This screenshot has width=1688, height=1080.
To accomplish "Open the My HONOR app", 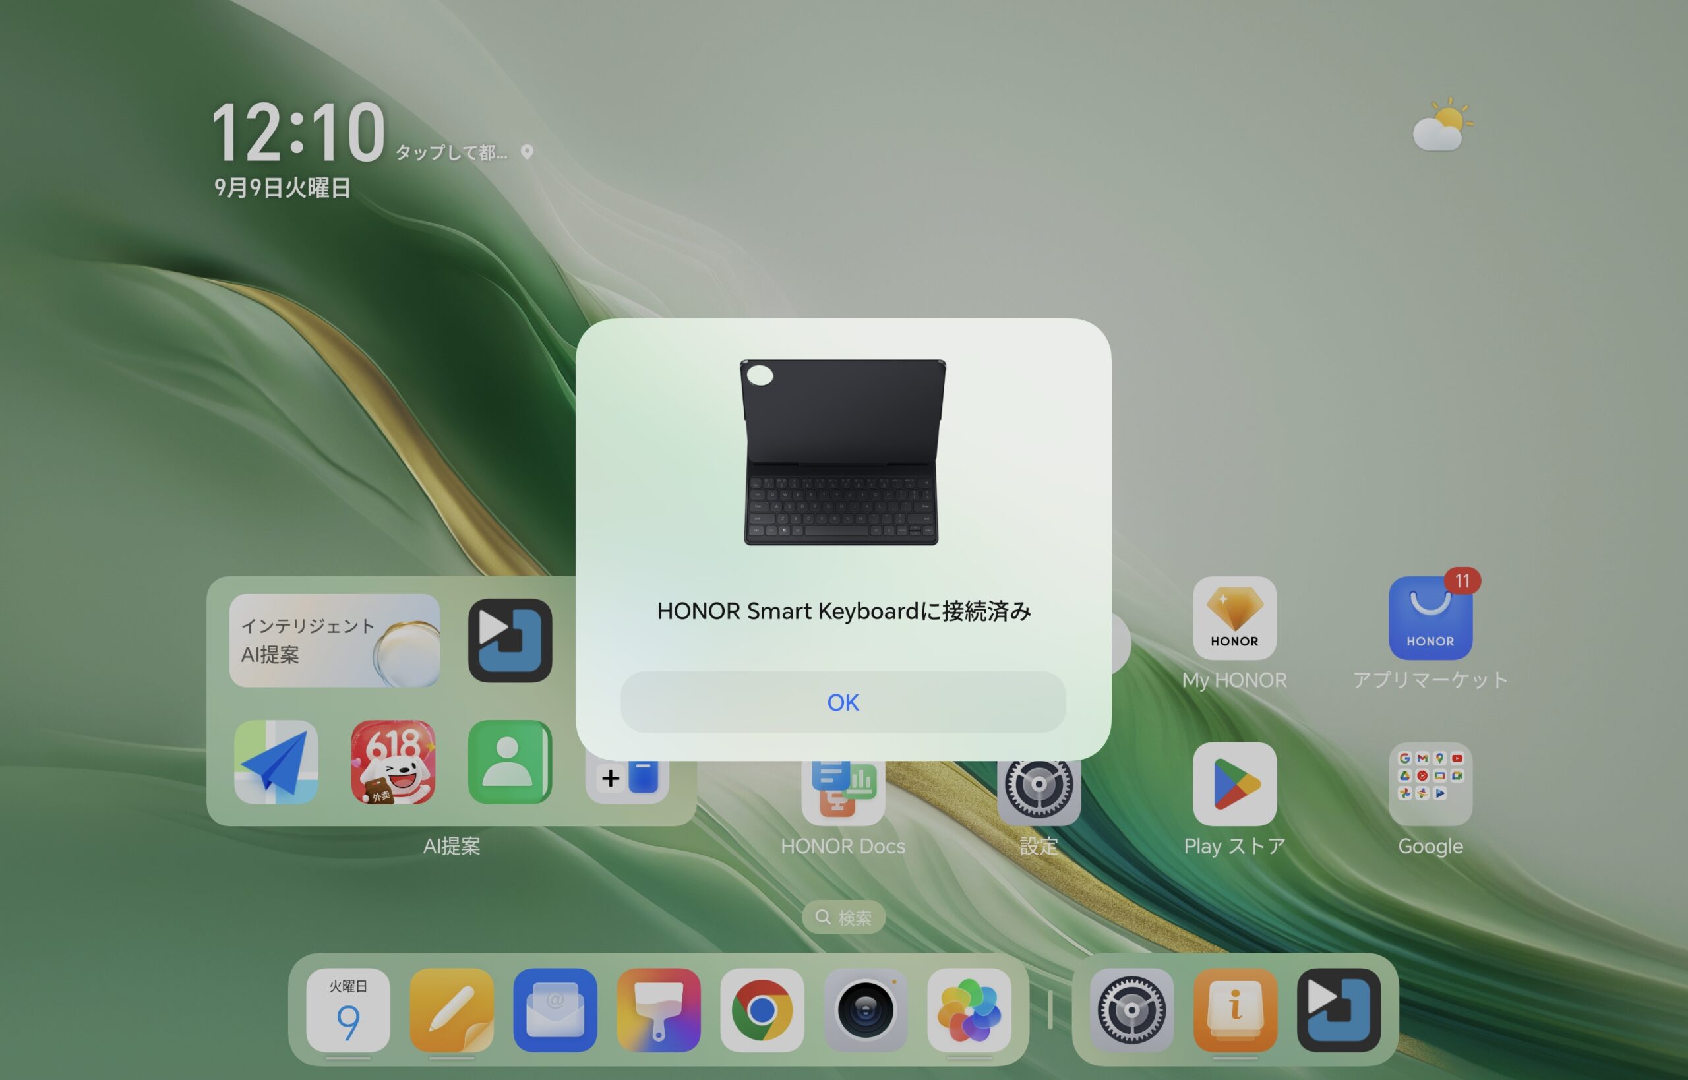I will [x=1234, y=618].
